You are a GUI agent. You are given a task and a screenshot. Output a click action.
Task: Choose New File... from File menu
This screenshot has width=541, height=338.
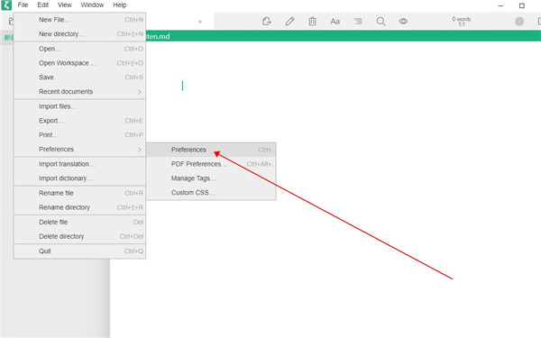click(x=79, y=20)
